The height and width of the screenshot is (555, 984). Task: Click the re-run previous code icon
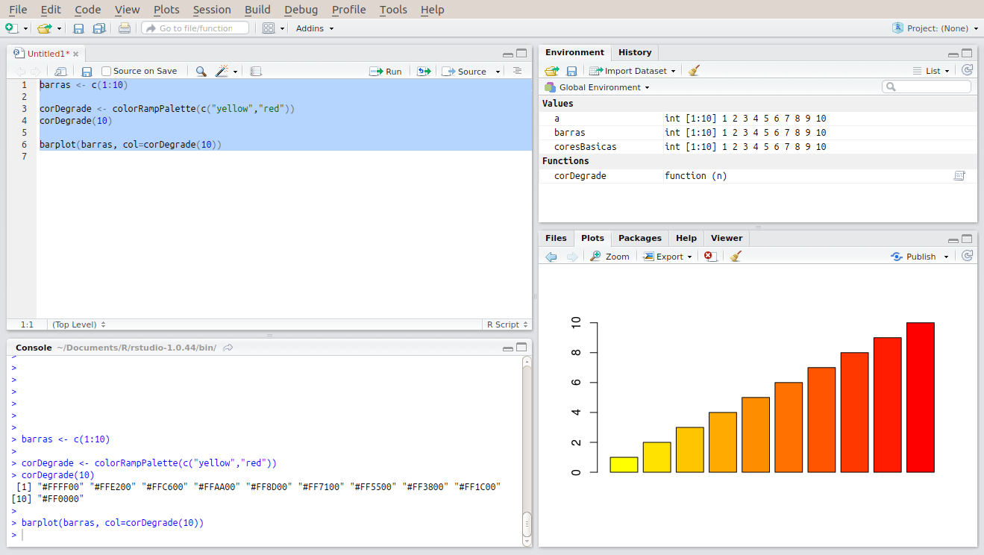(424, 72)
